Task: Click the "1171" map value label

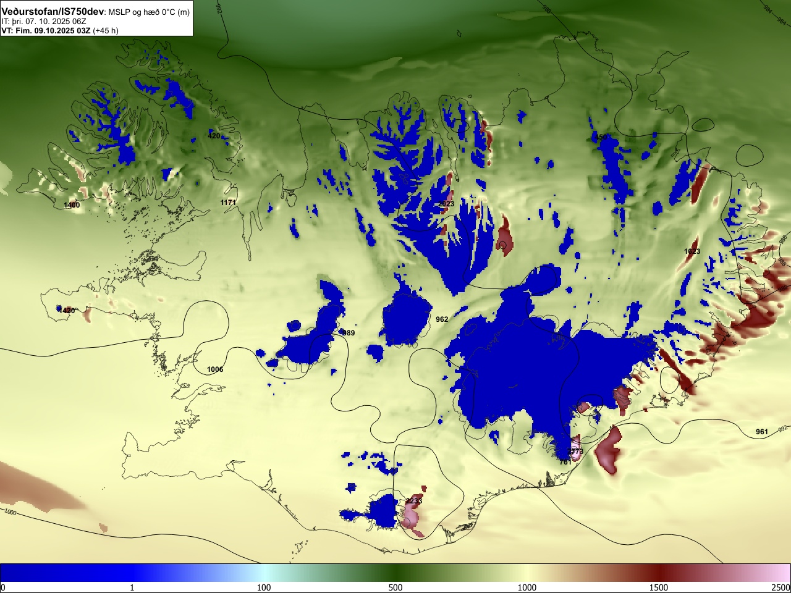Action: [228, 202]
